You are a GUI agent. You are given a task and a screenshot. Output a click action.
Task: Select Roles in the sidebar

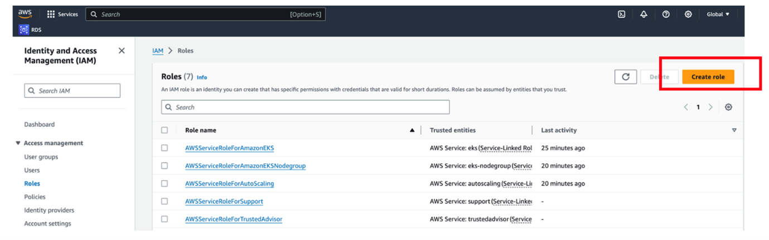[x=32, y=184]
